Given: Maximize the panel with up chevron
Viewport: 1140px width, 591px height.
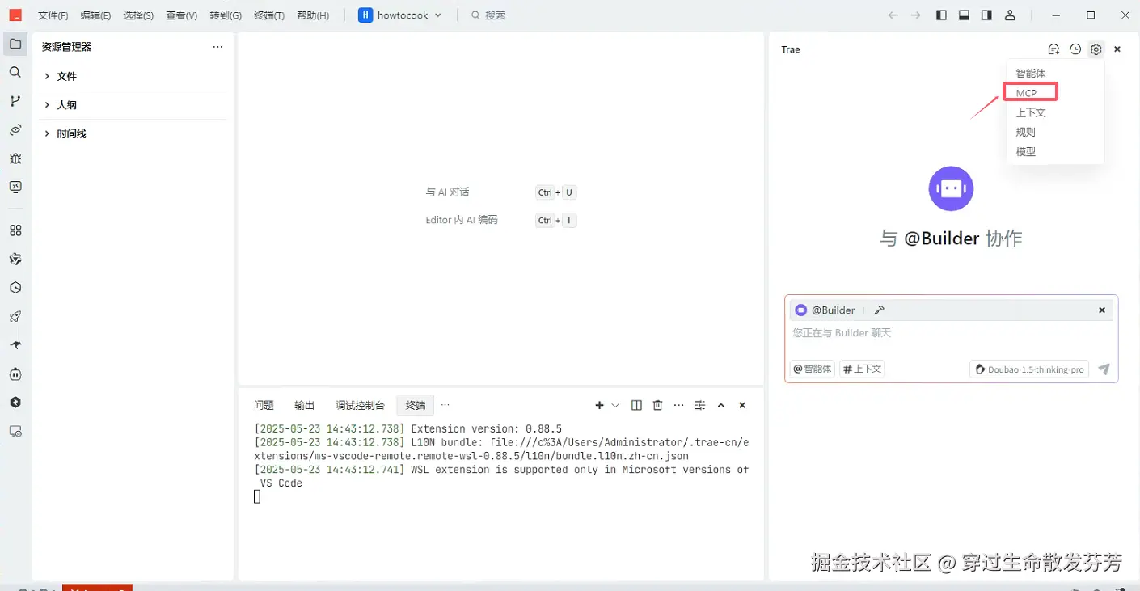Looking at the screenshot, I should (x=721, y=405).
